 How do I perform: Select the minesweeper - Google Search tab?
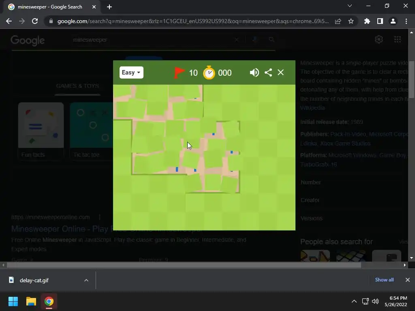click(52, 7)
